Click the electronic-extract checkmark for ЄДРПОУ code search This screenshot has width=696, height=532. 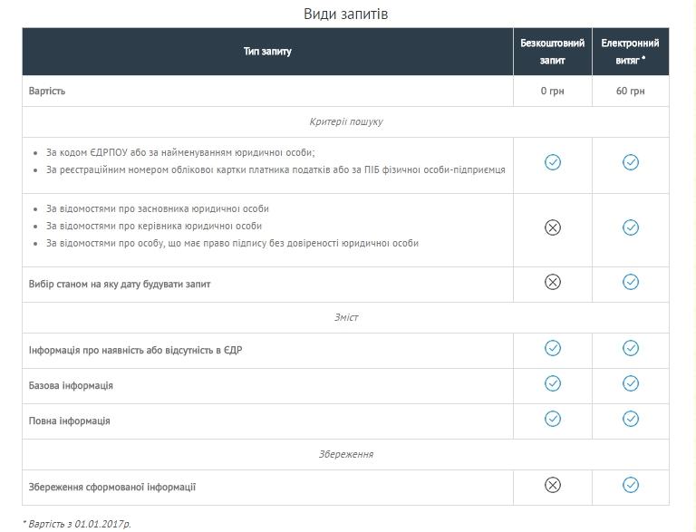(631, 162)
